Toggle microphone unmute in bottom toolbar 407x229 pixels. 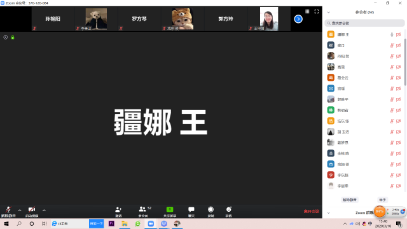[x=8, y=211]
